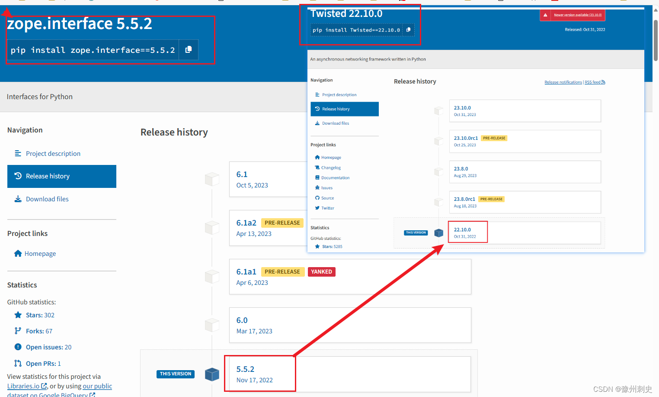This screenshot has width=659, height=397.
Task: Open the zope.interface Homepage link
Action: 40,254
